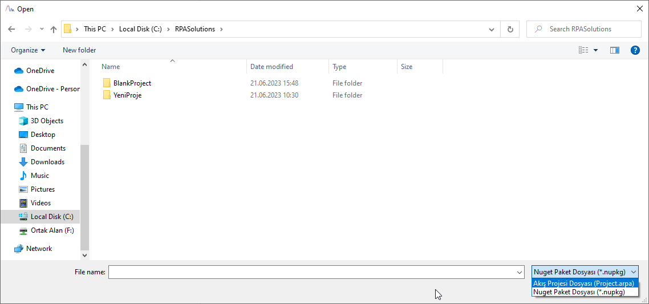
Task: Sort by Date modified column header
Action: 271,67
